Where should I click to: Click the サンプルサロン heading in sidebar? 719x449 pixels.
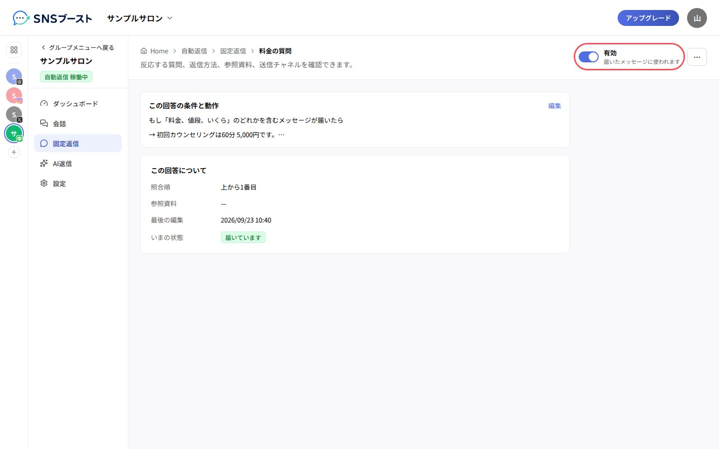pos(66,61)
